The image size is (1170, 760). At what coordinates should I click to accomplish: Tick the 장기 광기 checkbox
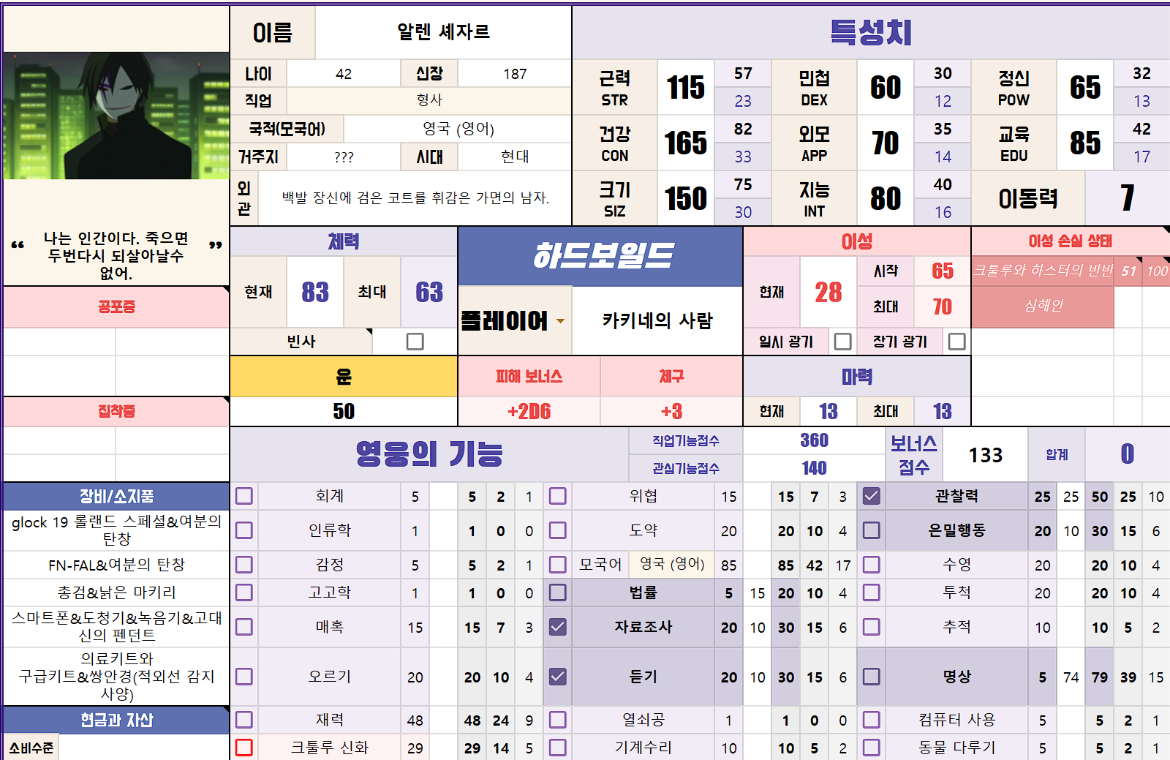tap(956, 342)
